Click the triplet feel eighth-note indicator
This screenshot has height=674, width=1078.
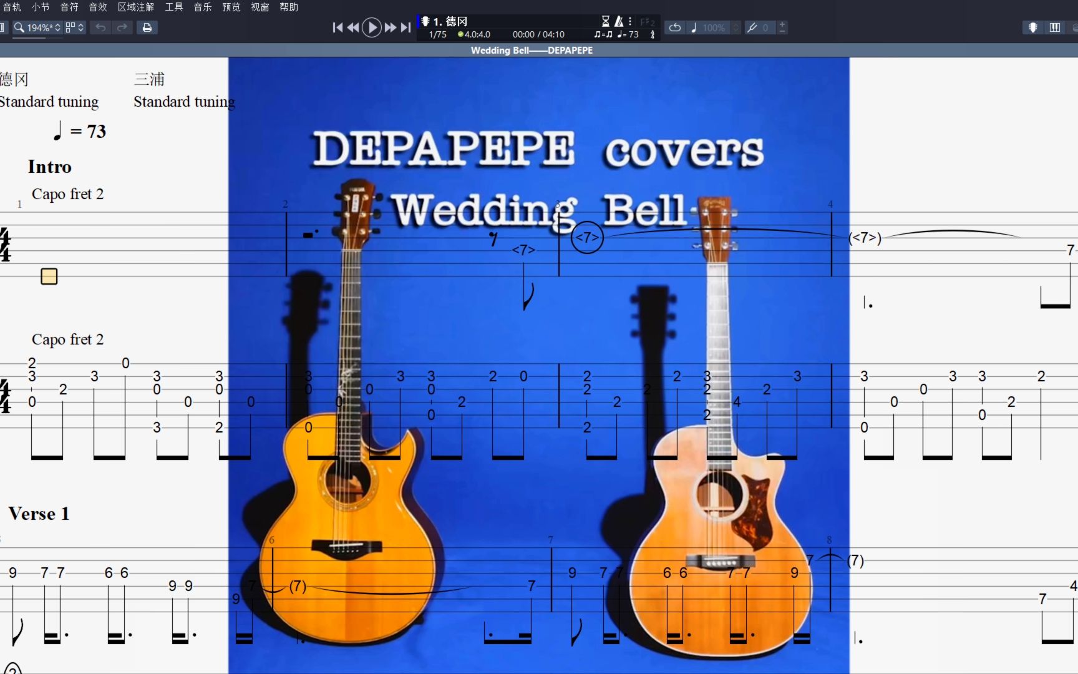tap(603, 34)
